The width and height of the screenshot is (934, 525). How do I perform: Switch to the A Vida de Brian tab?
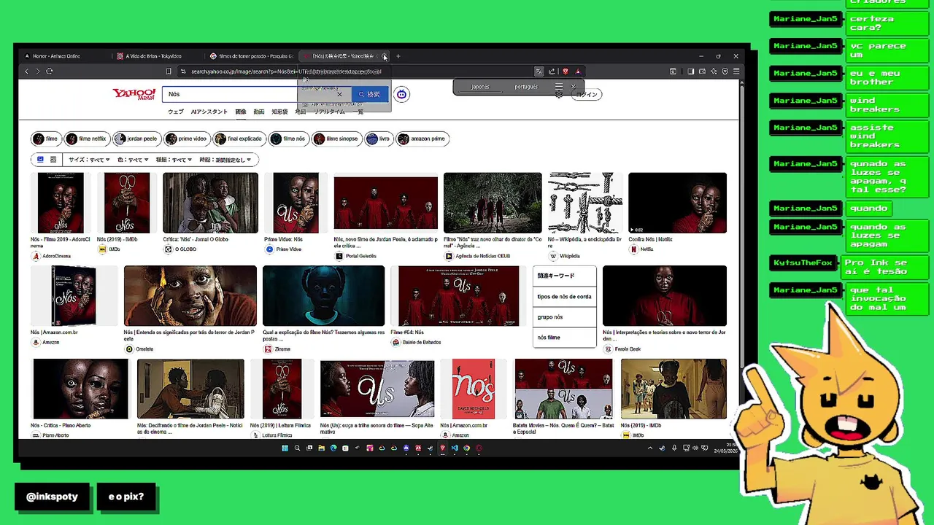coord(157,56)
